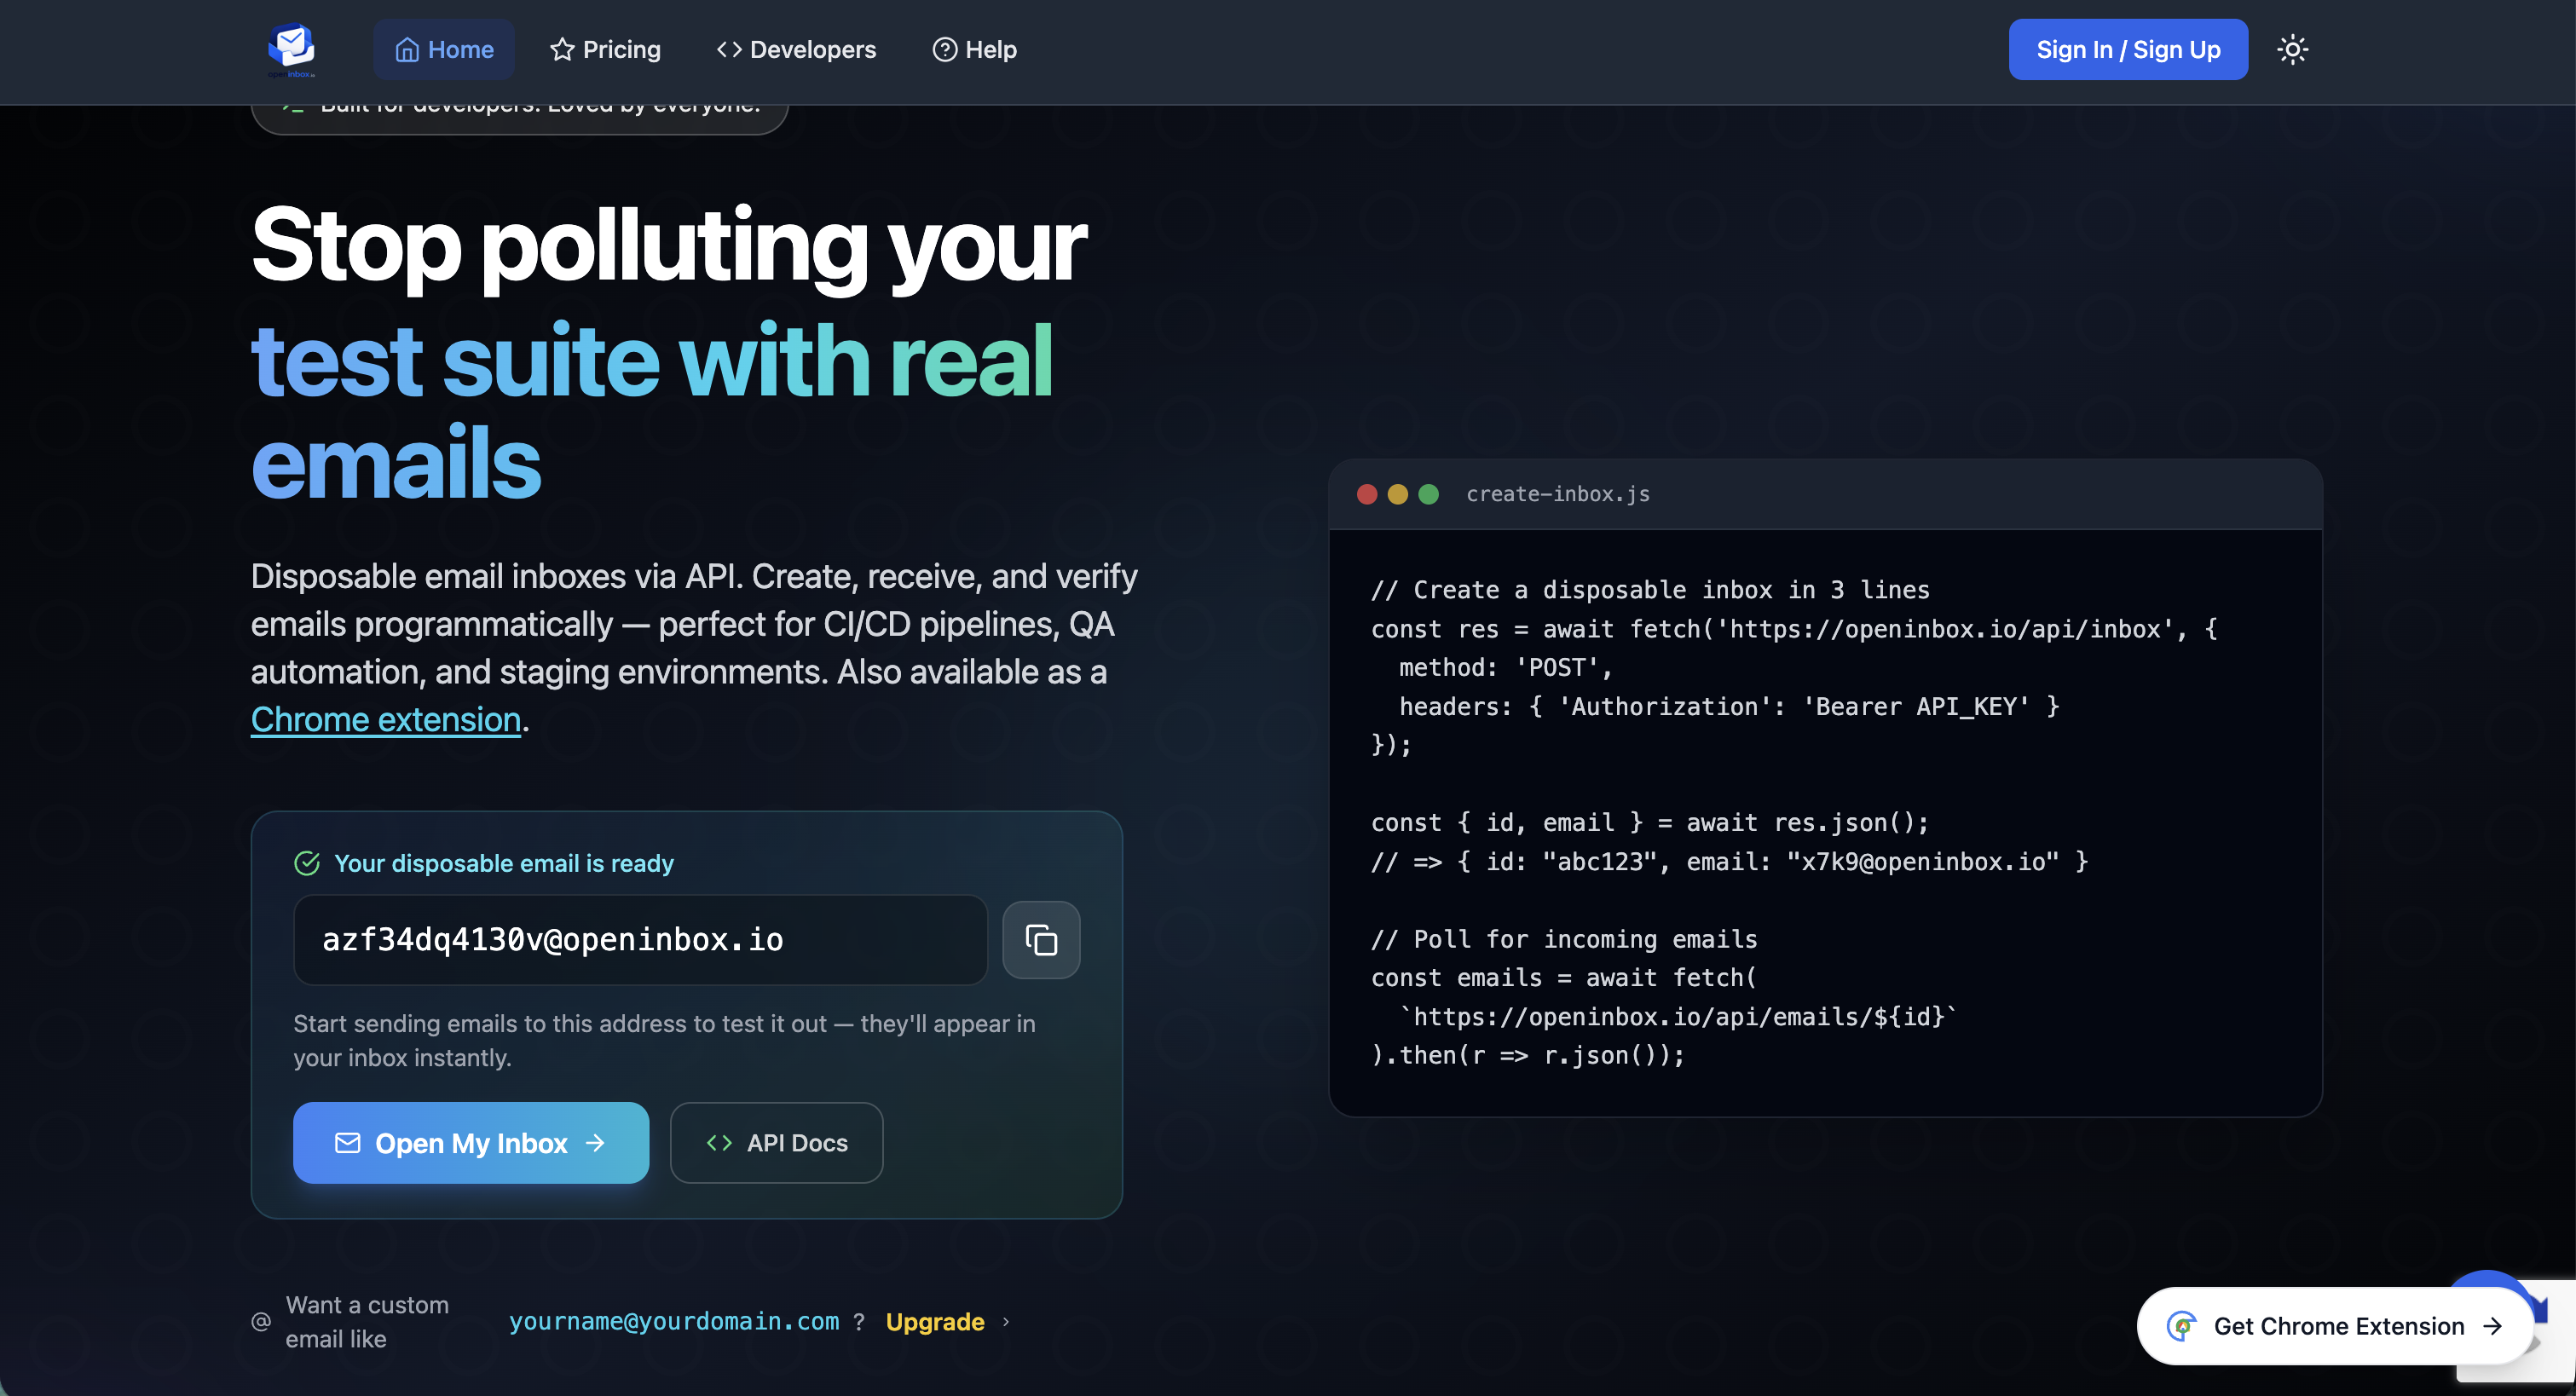Click the green check icon beside ready message

[x=307, y=863]
